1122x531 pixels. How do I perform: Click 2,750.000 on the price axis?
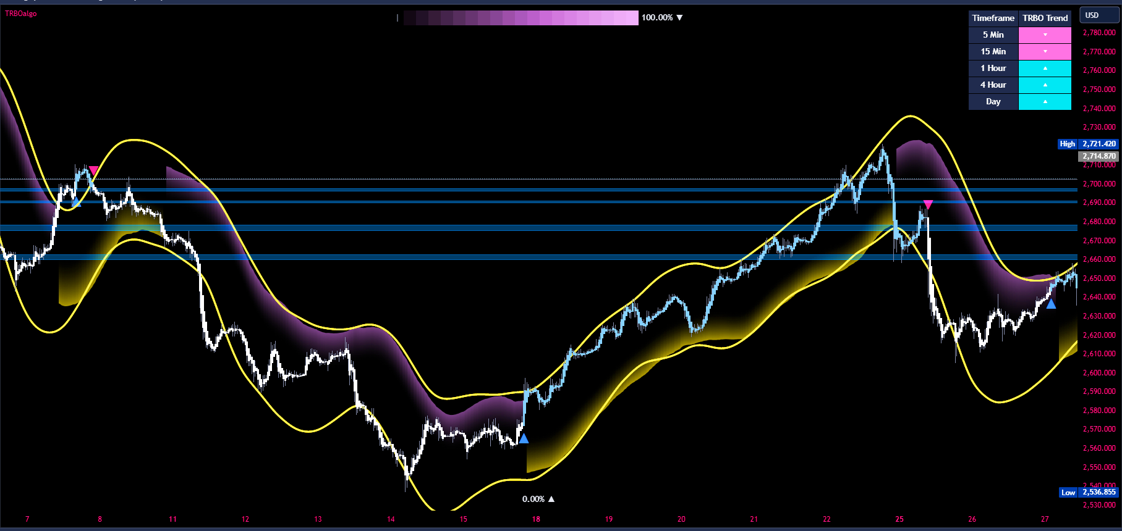tap(1099, 90)
